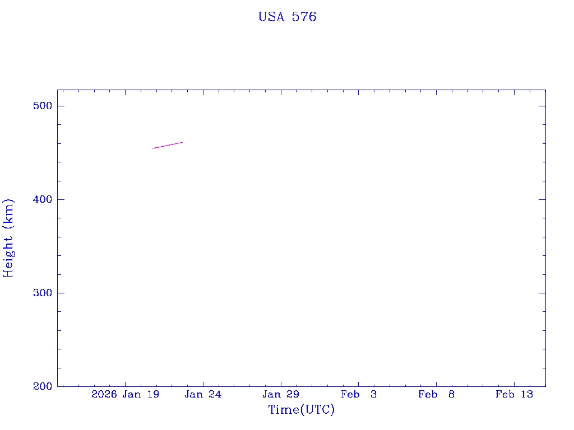
Task: Click the right-axis major tick at 400 km
Action: tap(542, 199)
